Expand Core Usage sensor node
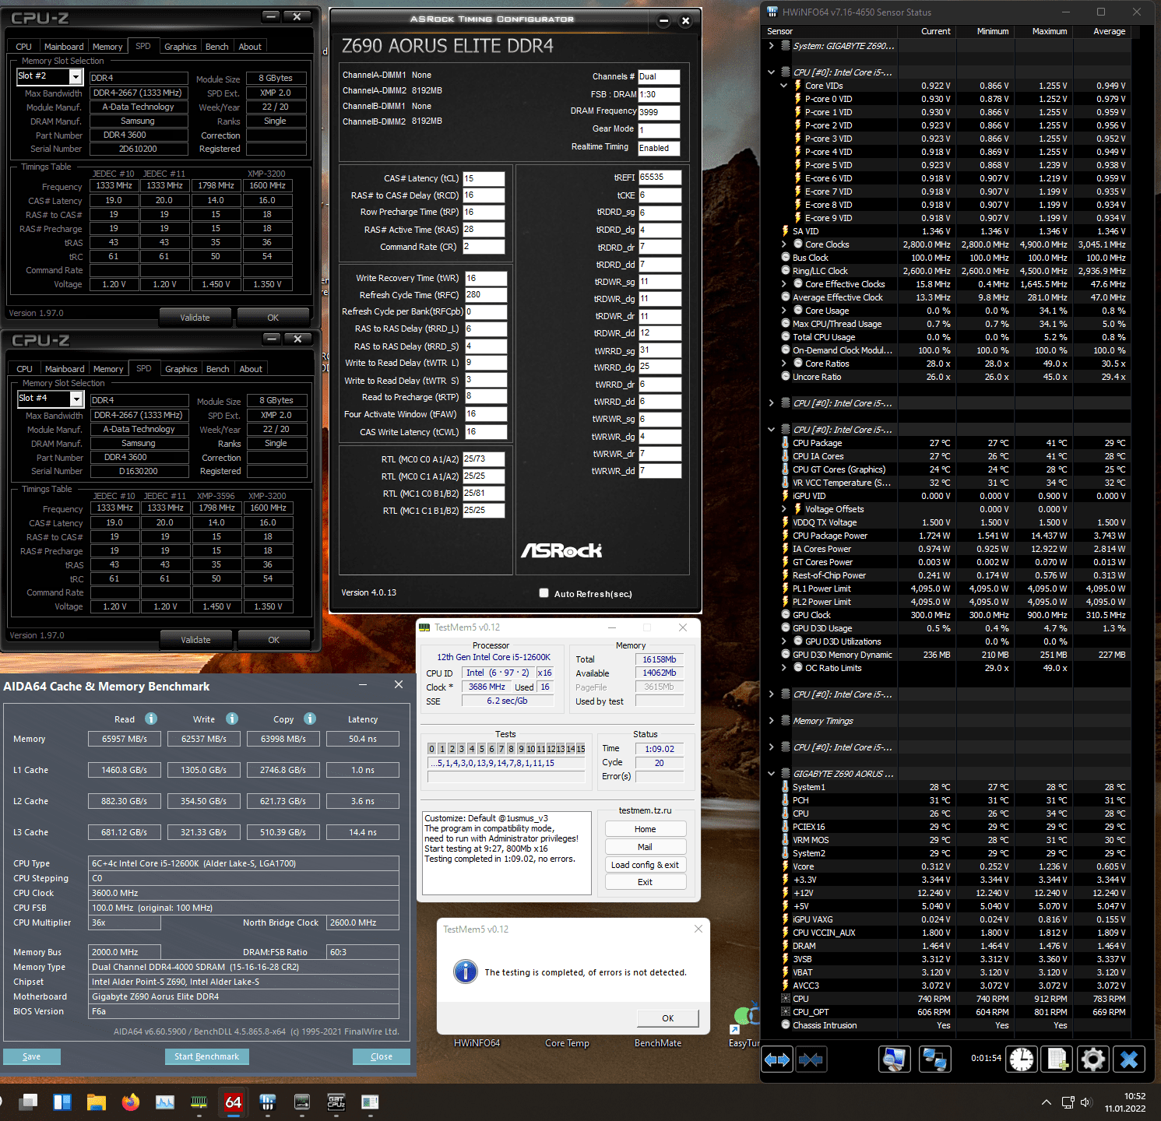This screenshot has height=1121, width=1161. tap(783, 311)
